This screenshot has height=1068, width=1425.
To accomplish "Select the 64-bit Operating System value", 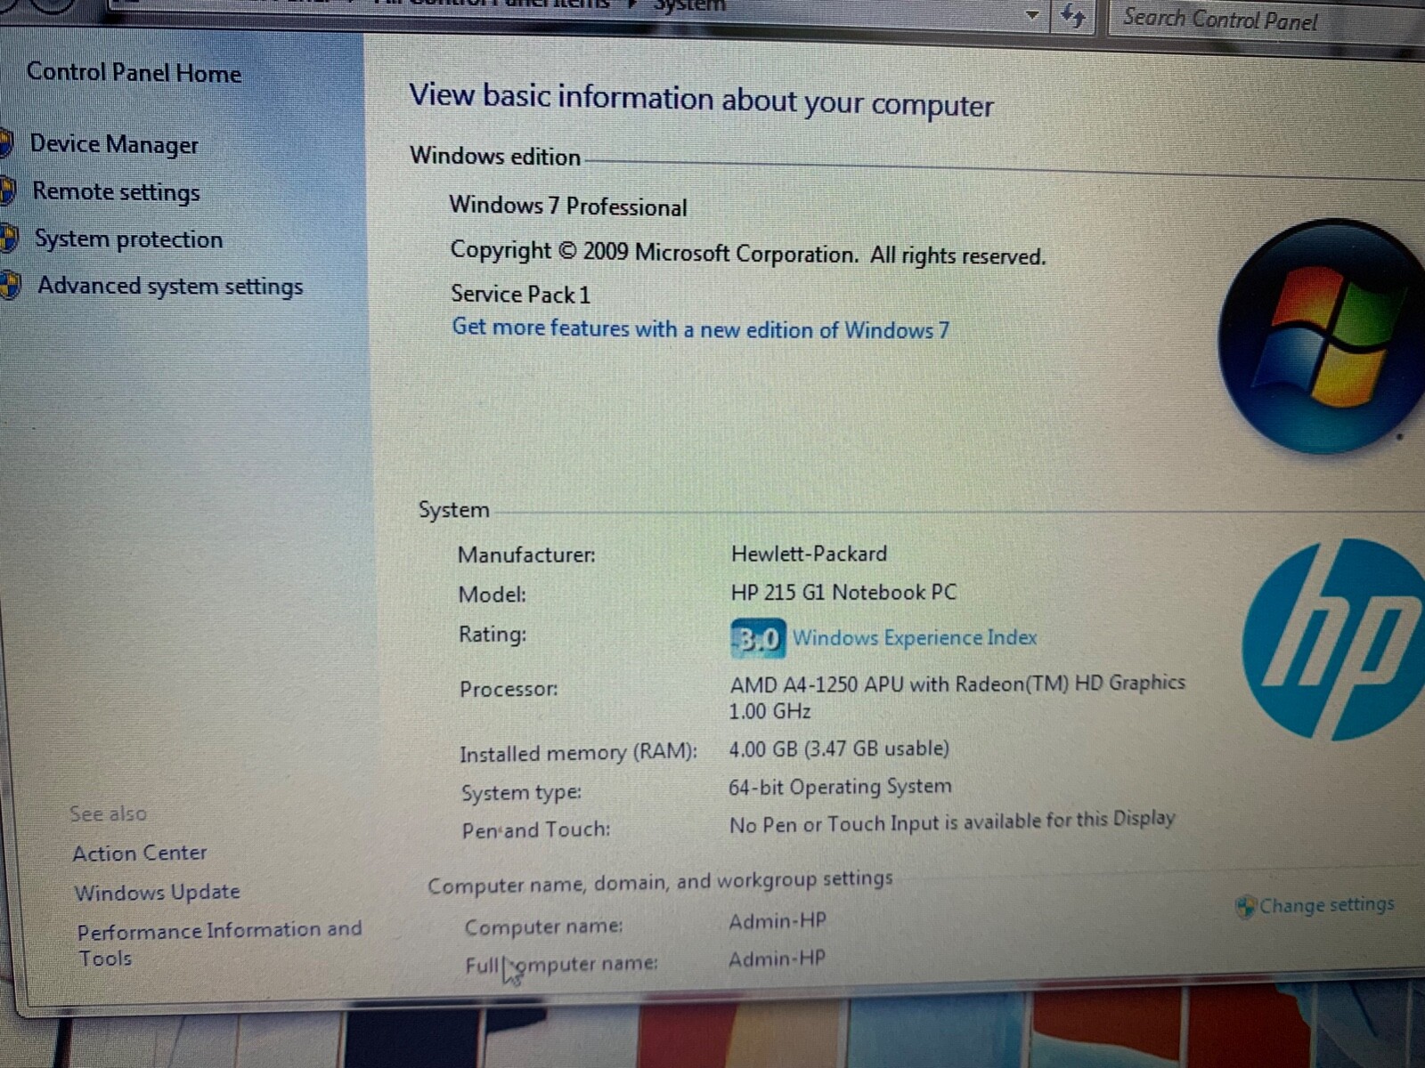I will coord(840,787).
